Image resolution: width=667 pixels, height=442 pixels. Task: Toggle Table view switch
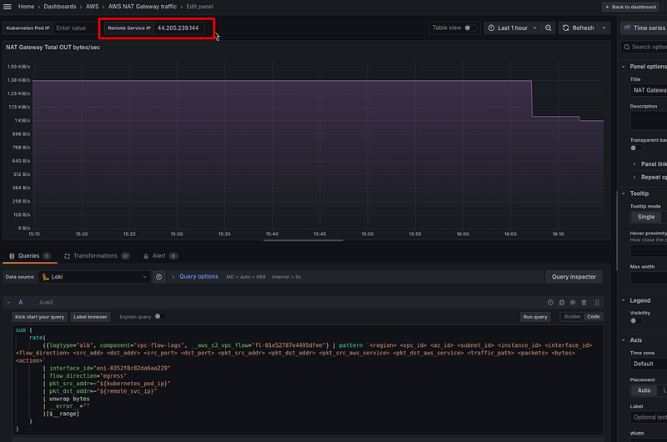coord(470,28)
